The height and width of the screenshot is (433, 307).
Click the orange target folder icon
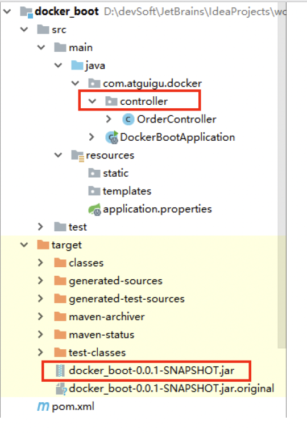(x=43, y=244)
